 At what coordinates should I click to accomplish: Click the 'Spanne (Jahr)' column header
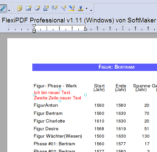click(x=142, y=88)
